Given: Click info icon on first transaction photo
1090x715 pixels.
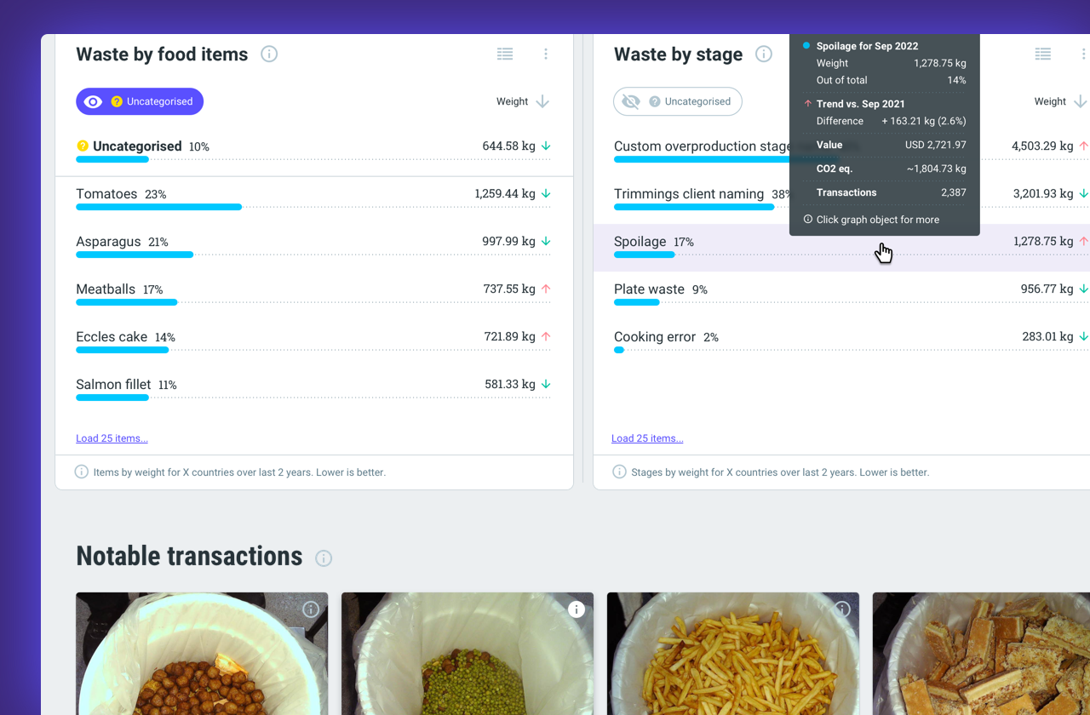Looking at the screenshot, I should coord(311,609).
